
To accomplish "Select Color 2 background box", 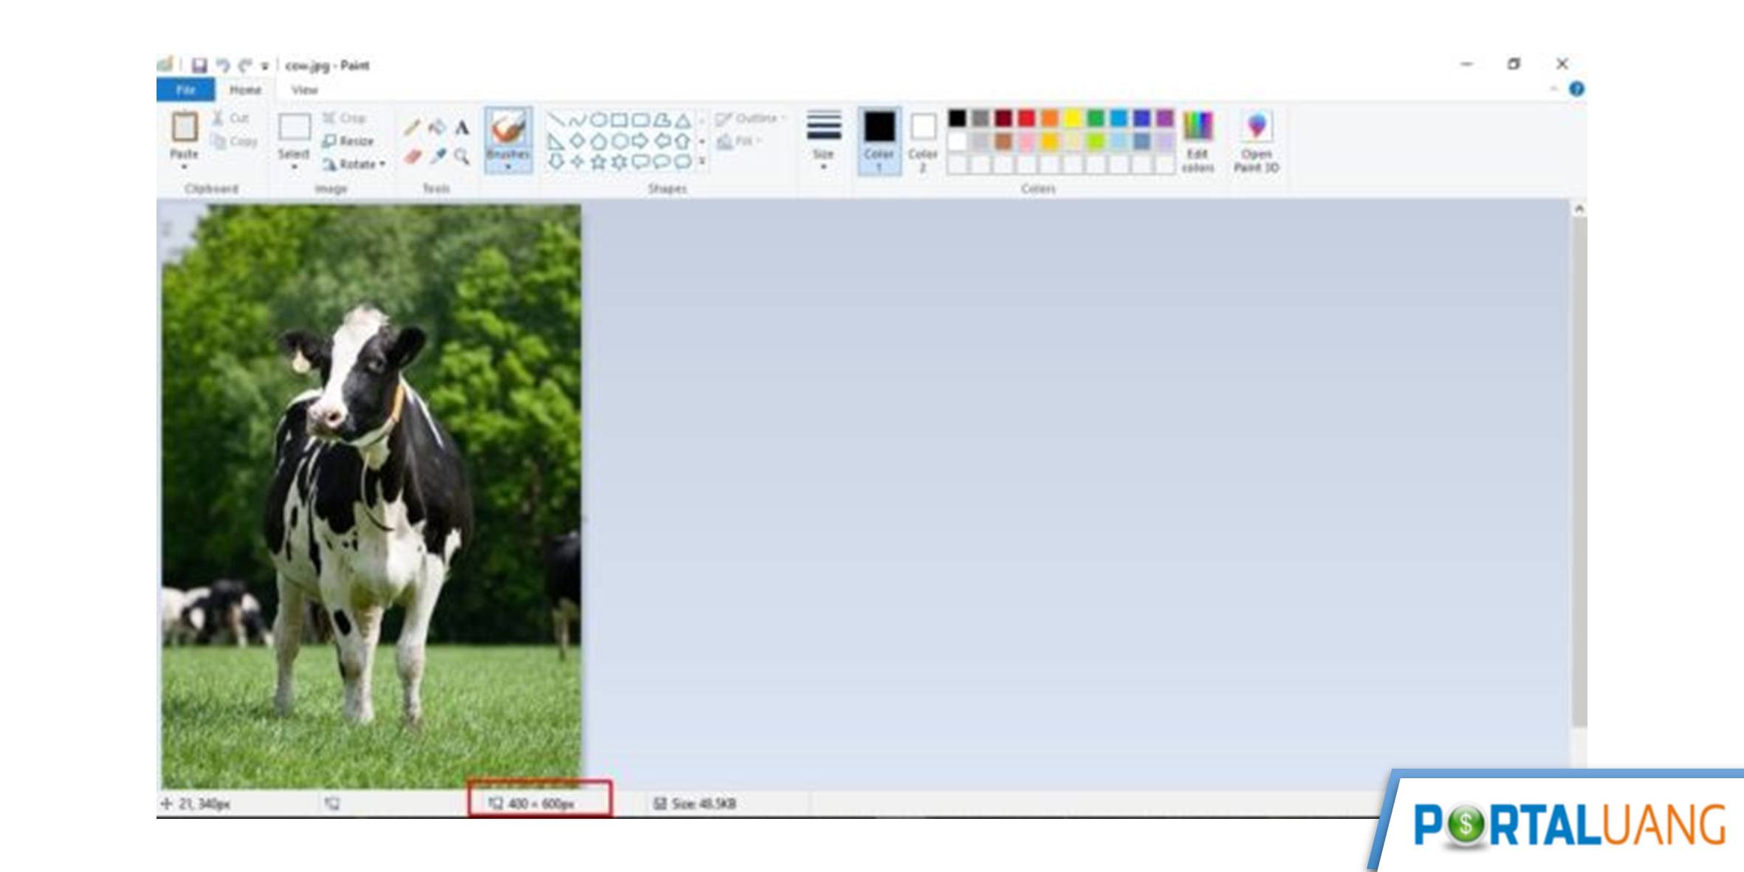I will pyautogui.click(x=923, y=141).
